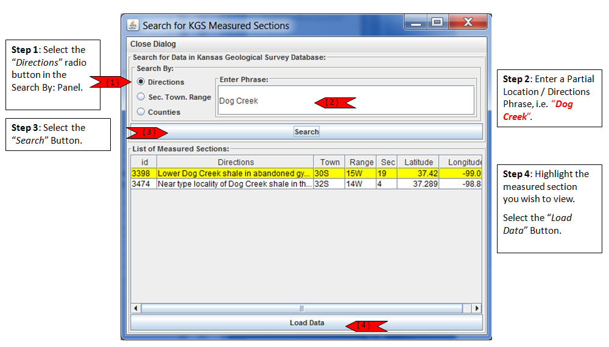Click the Town column header

(329, 162)
